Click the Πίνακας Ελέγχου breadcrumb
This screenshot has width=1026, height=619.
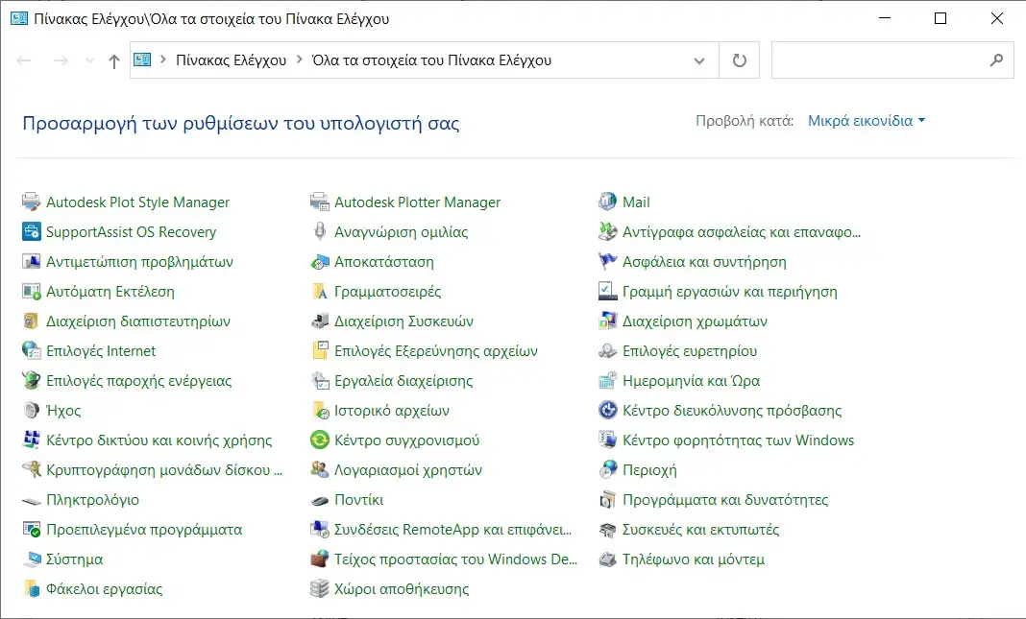231,60
